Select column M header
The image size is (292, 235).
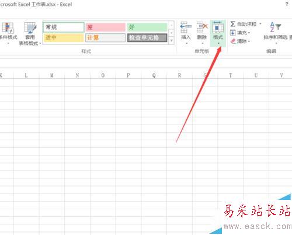click(52, 75)
